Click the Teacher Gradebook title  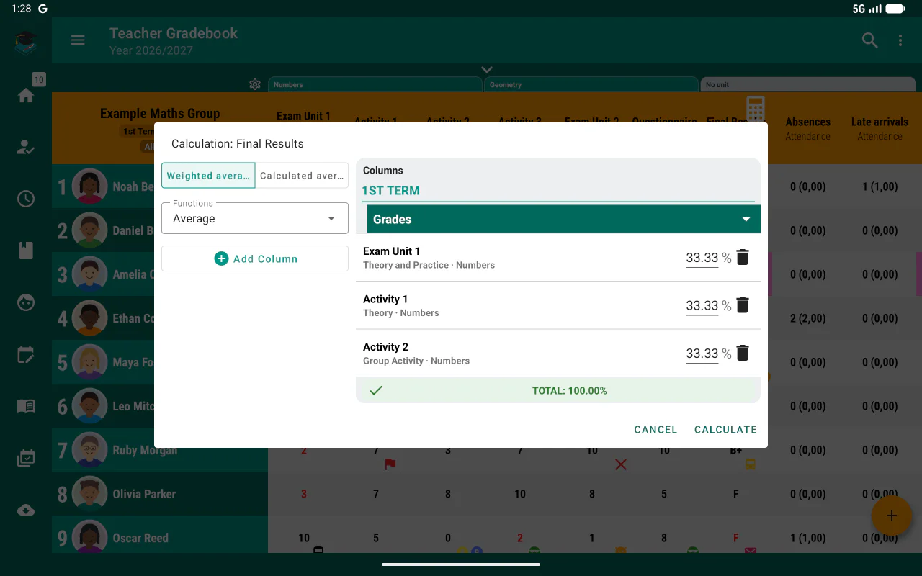click(x=174, y=33)
